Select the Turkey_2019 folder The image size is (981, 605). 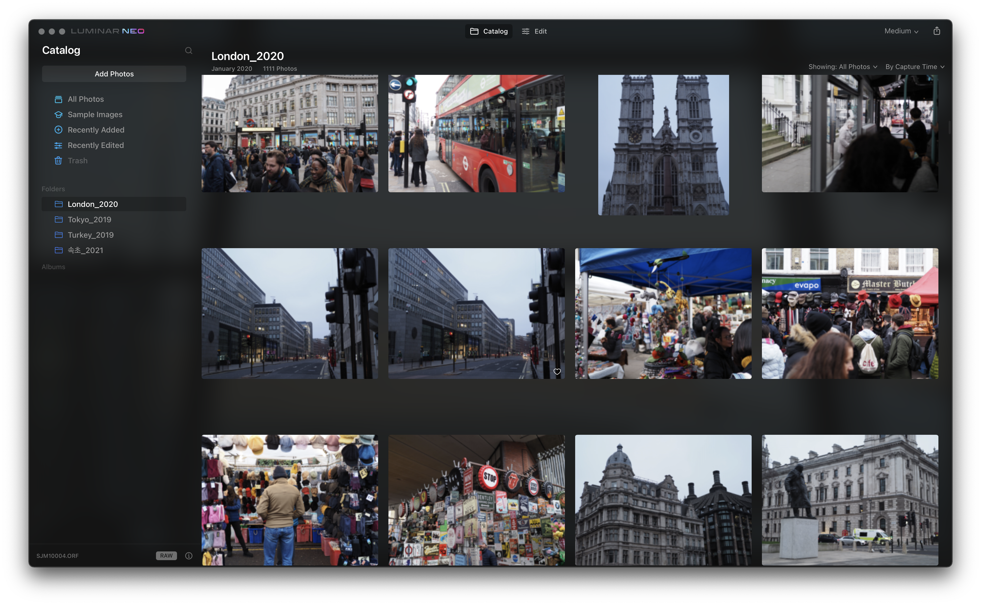click(91, 235)
